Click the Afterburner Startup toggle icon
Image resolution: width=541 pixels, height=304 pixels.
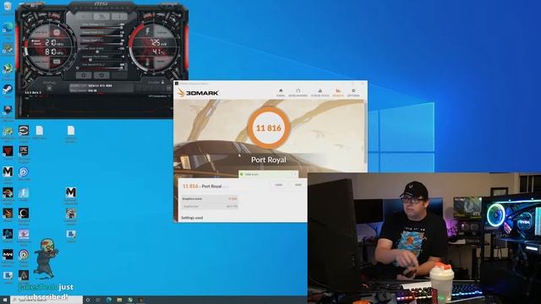(49, 88)
